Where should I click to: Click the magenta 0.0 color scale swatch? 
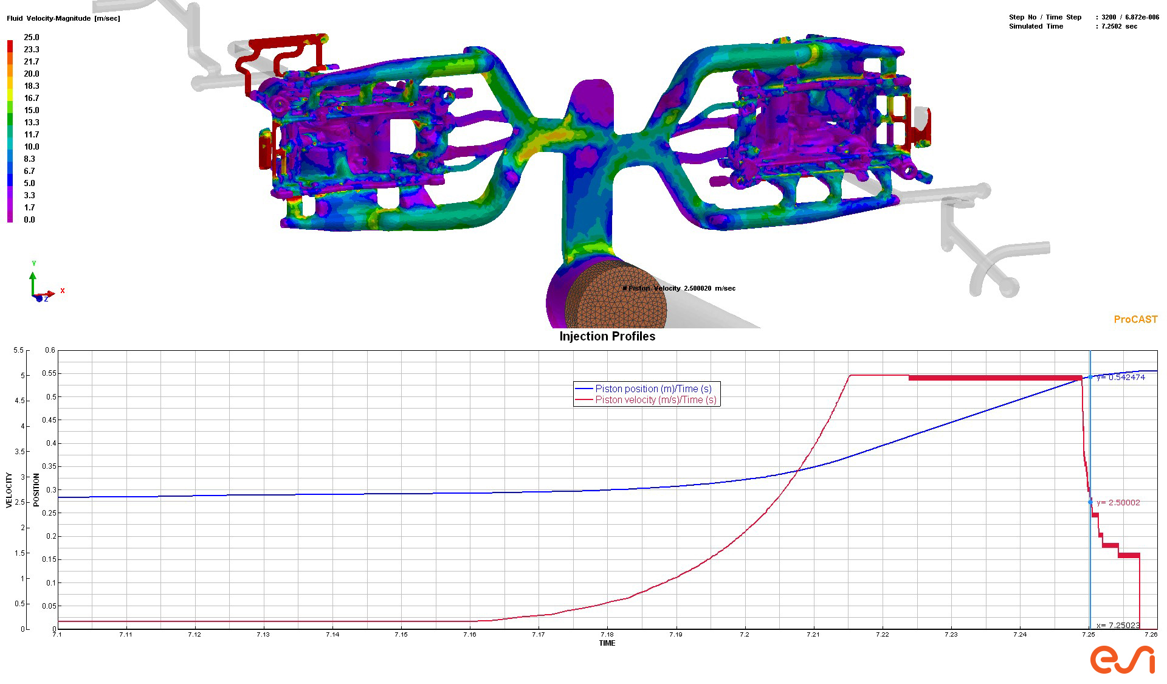(10, 219)
